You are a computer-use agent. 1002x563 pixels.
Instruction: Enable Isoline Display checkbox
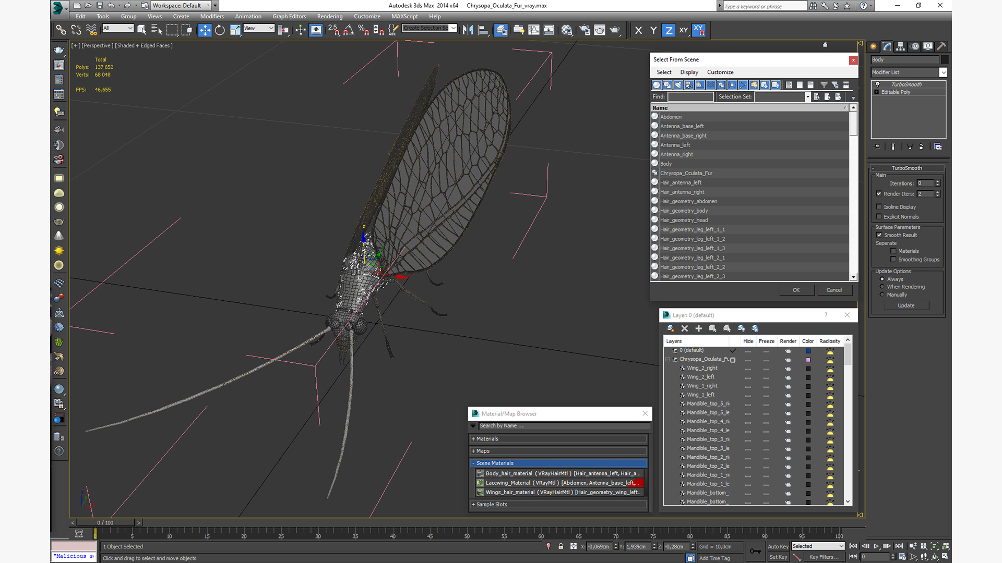pyautogui.click(x=879, y=206)
